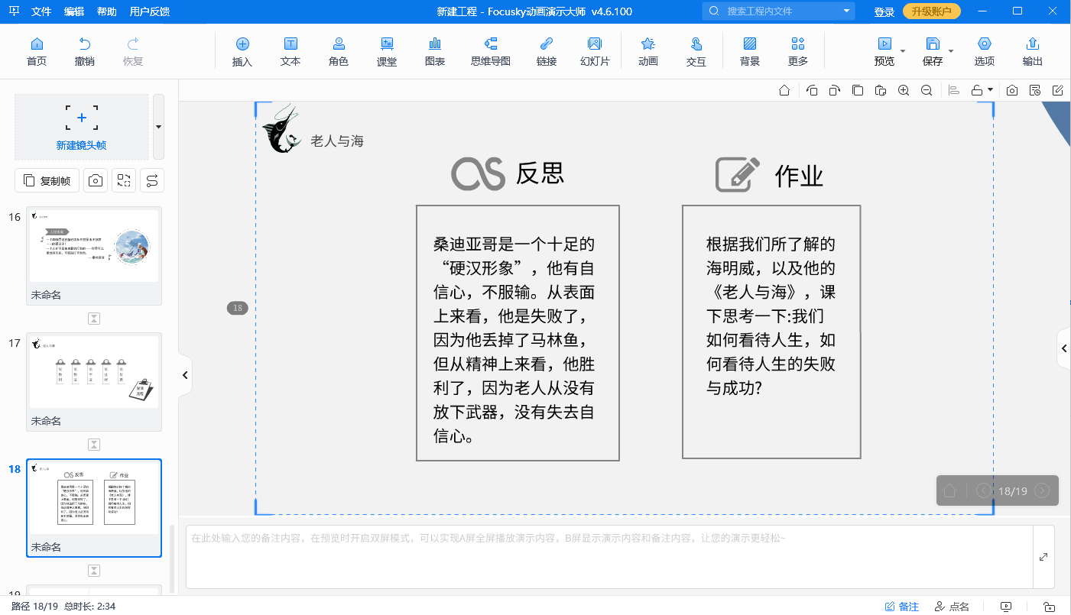
Task: Open dropdown arrow beside the lock icon
Action: (991, 90)
